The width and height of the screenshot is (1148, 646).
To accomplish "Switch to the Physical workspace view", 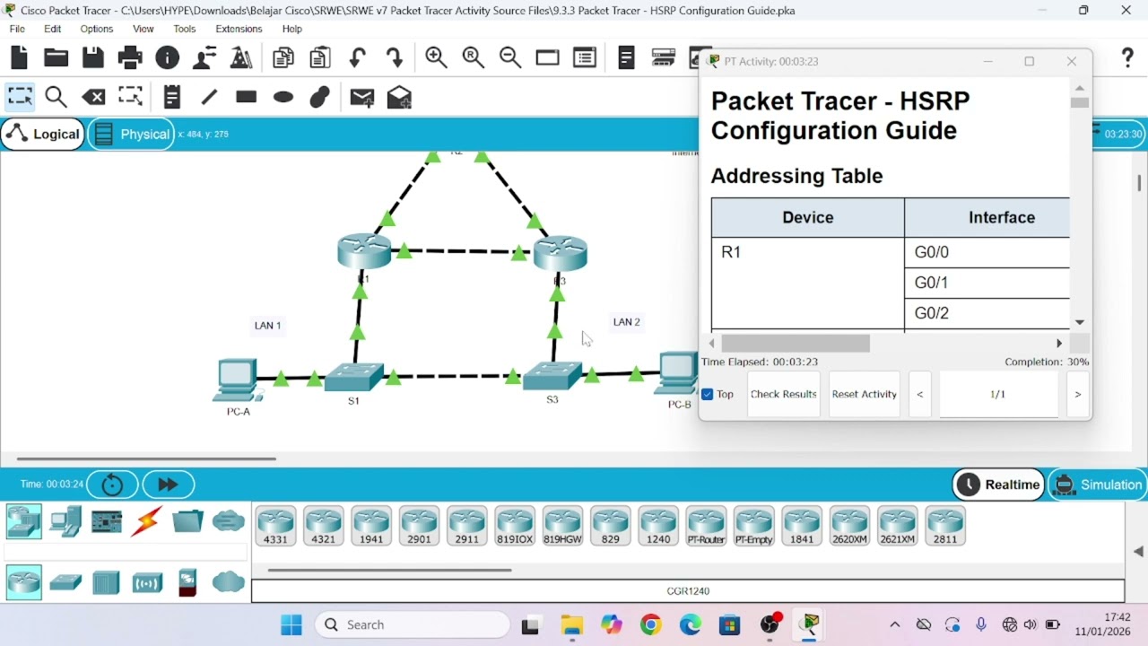I will click(131, 135).
